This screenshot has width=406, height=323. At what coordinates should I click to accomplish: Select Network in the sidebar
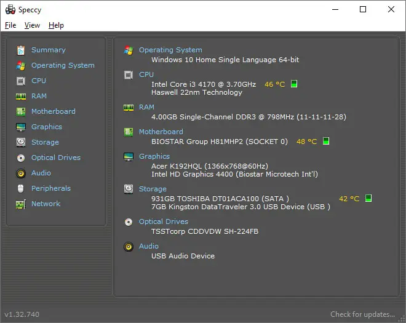(x=46, y=204)
